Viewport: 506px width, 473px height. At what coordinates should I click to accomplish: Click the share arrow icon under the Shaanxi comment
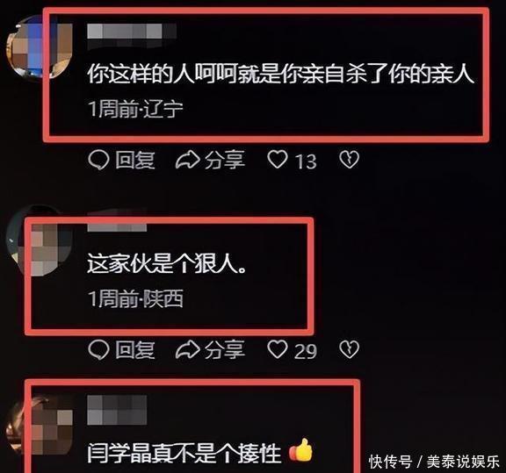click(x=187, y=349)
